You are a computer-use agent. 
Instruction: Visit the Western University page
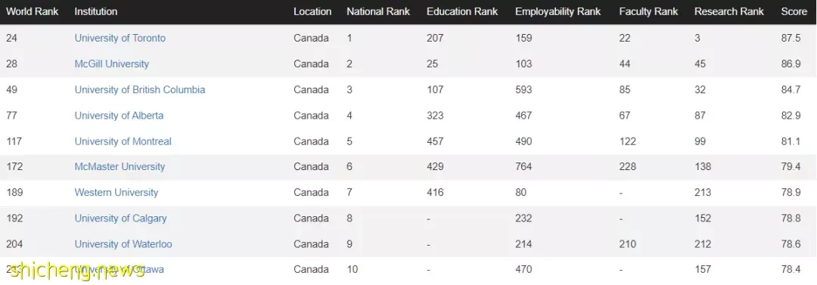point(116,192)
